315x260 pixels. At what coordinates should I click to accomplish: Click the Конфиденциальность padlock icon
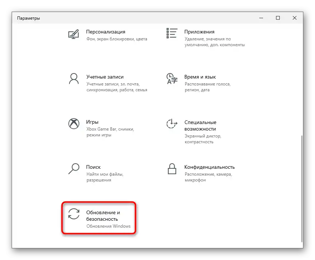(x=172, y=169)
